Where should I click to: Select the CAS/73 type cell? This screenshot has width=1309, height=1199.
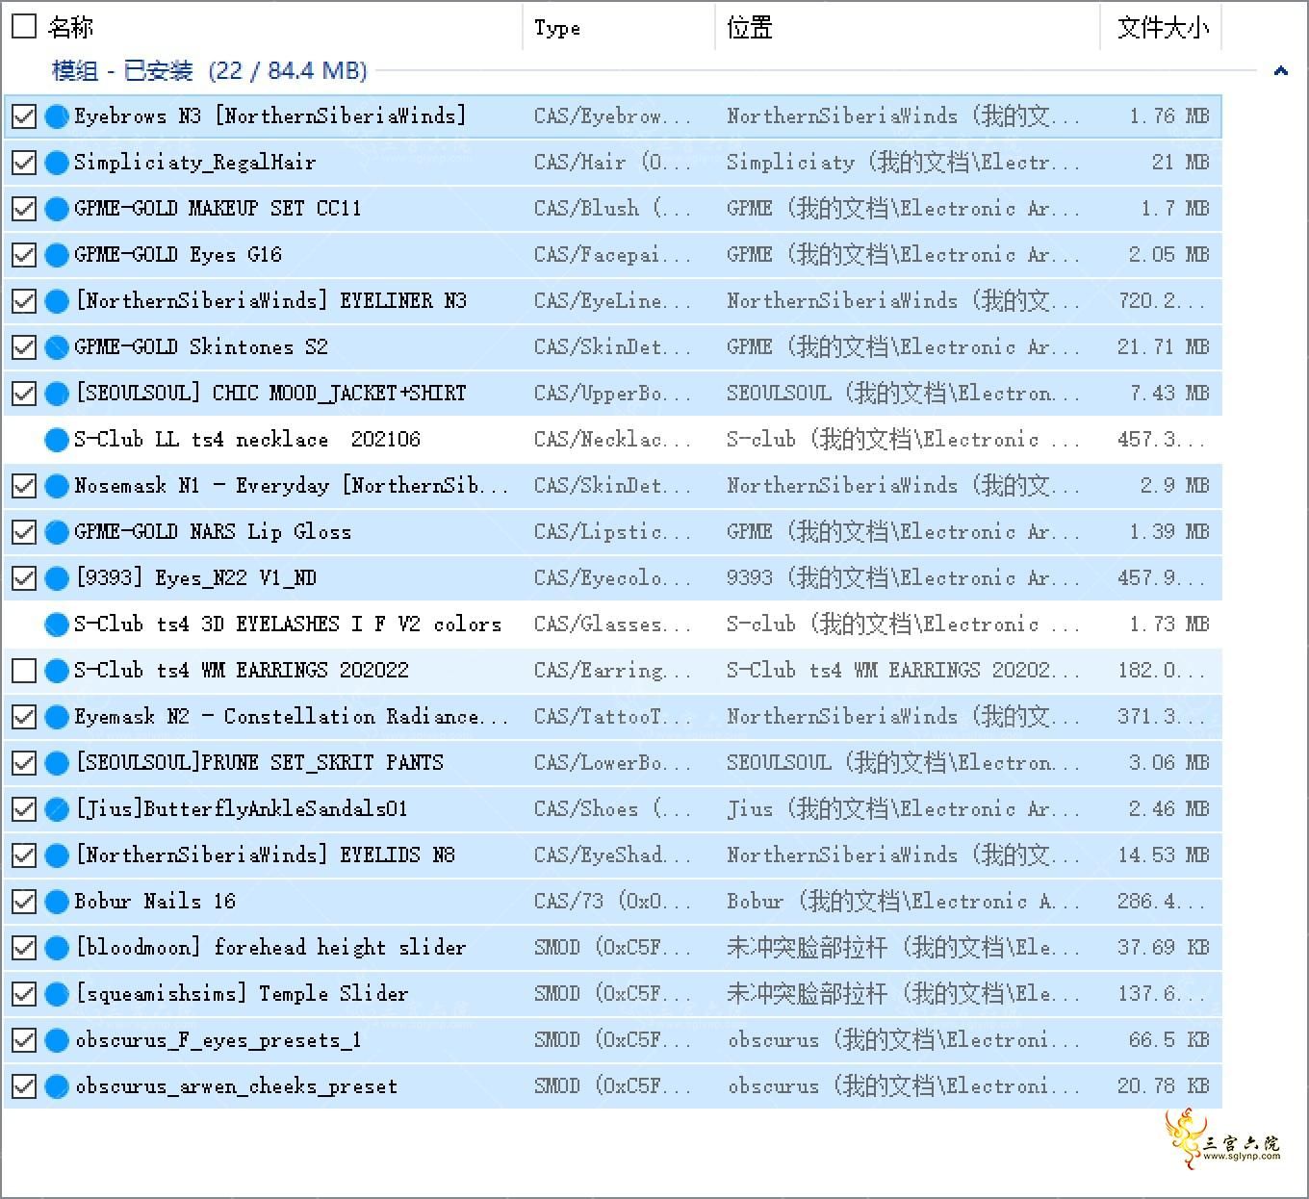(612, 902)
